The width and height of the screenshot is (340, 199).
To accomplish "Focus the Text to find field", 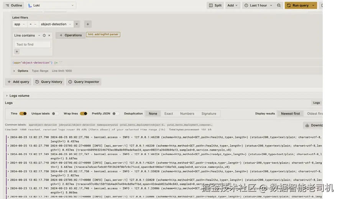I will click(32, 44).
